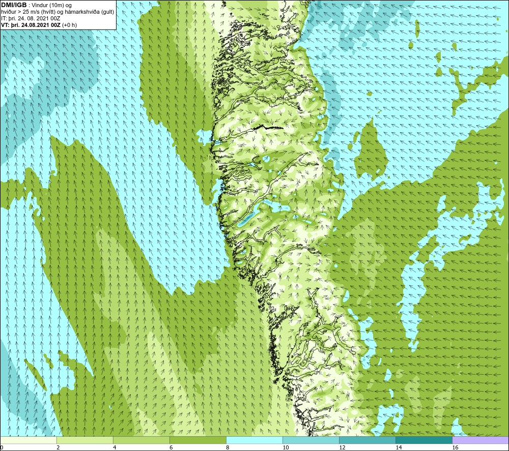509x451 pixels.
Task: Click the legend label 6
Action: (171, 448)
